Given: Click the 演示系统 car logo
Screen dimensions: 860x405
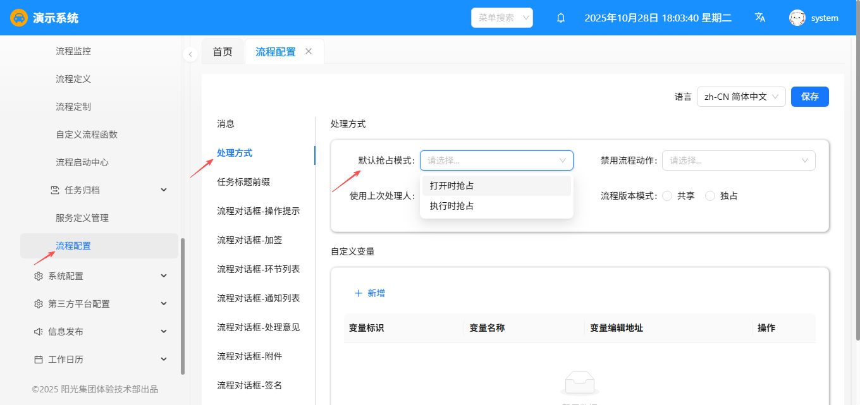Looking at the screenshot, I should coord(19,18).
